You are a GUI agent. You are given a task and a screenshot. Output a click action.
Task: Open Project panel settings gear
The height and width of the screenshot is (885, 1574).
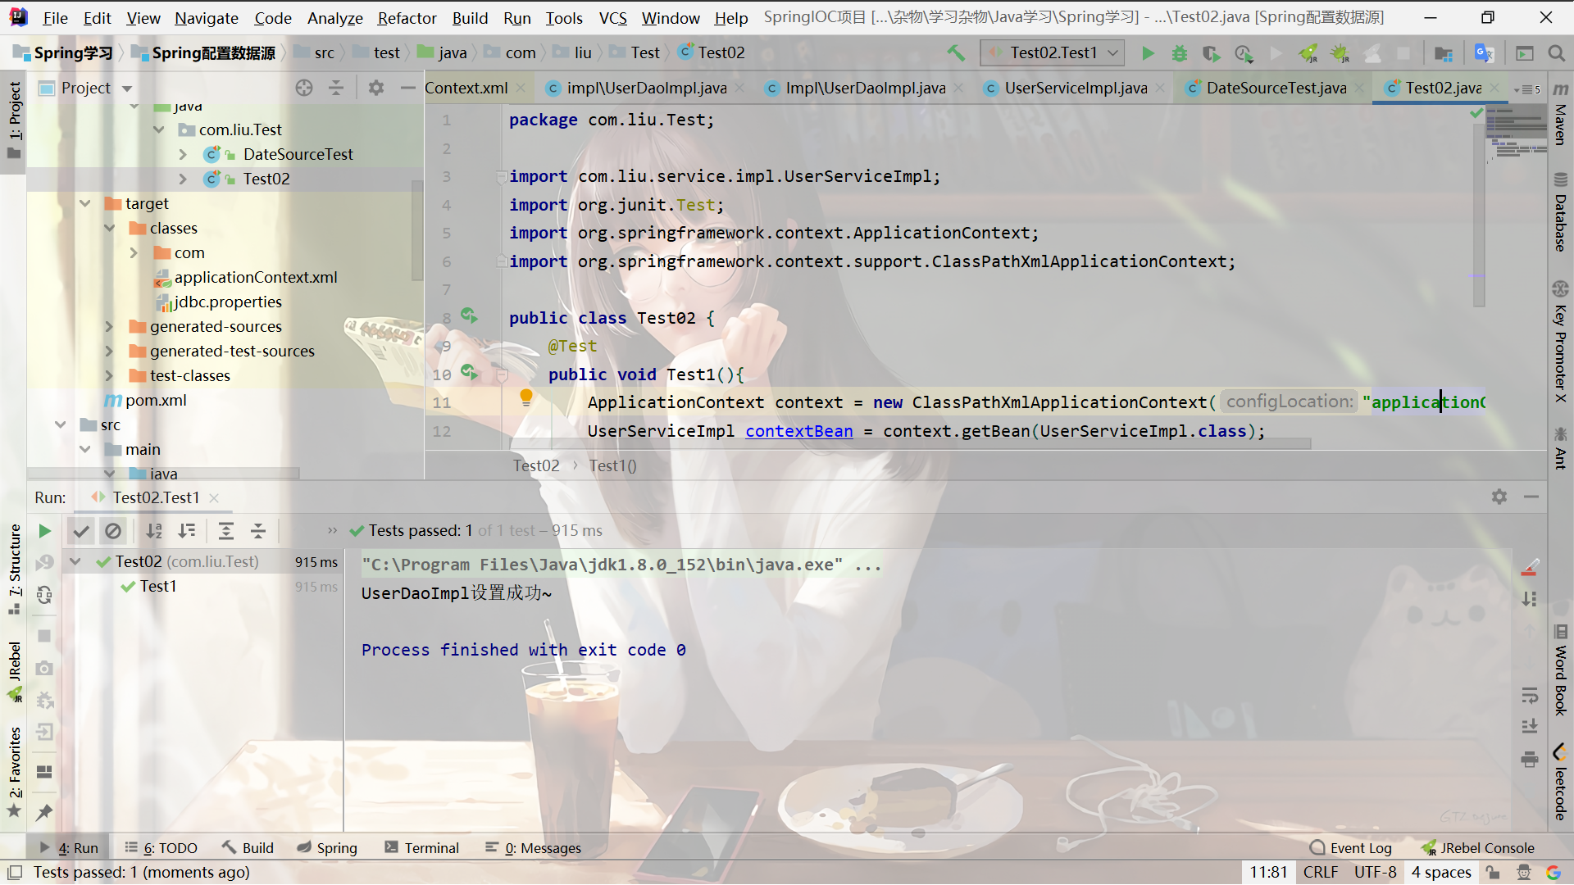point(375,88)
